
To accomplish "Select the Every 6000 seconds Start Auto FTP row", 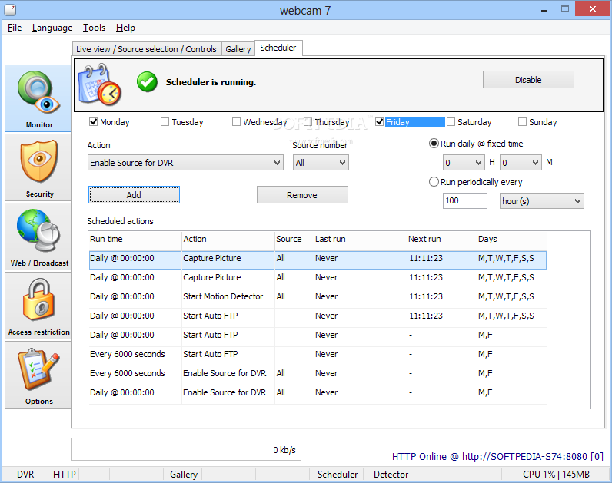I will [x=318, y=354].
